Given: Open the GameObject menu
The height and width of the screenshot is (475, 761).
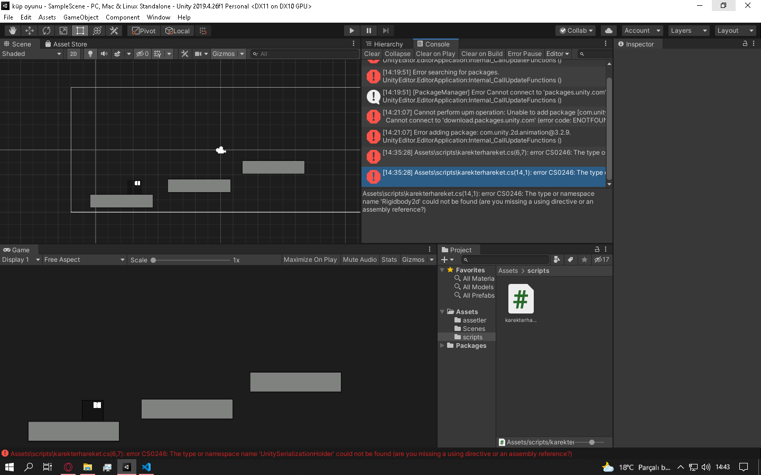Looking at the screenshot, I should [x=81, y=17].
